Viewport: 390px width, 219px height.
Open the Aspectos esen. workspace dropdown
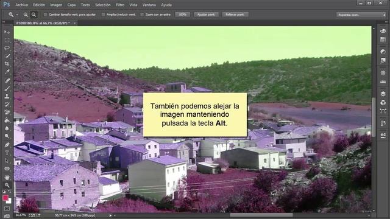[361, 15]
